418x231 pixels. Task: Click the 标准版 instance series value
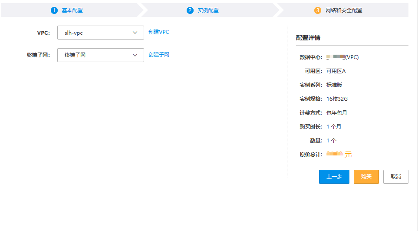click(334, 85)
